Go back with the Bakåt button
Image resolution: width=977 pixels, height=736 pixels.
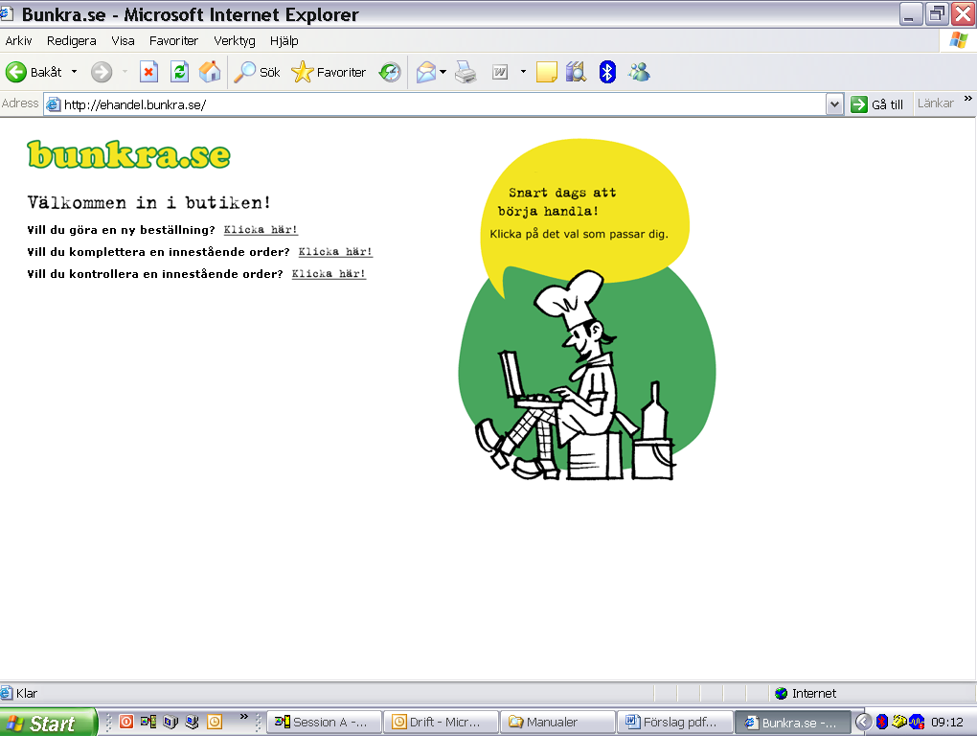[34, 72]
